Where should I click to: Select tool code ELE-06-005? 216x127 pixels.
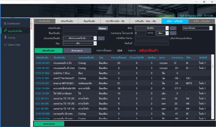point(42,108)
